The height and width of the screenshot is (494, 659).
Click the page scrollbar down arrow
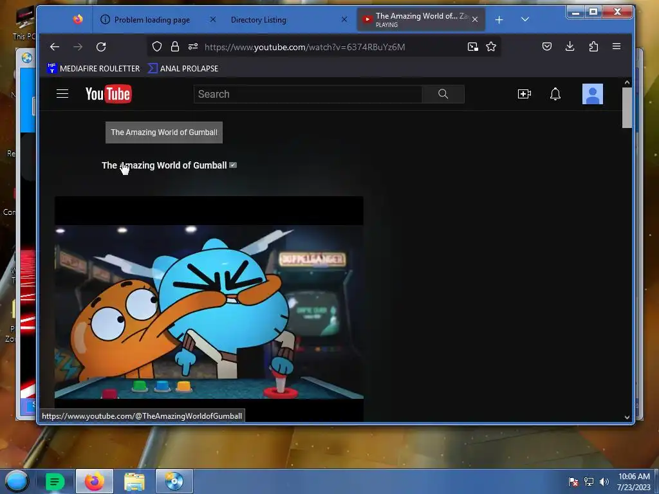[627, 417]
